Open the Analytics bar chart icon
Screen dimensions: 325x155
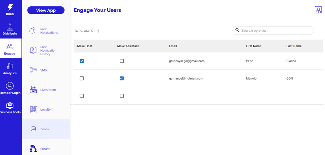coord(10,66)
